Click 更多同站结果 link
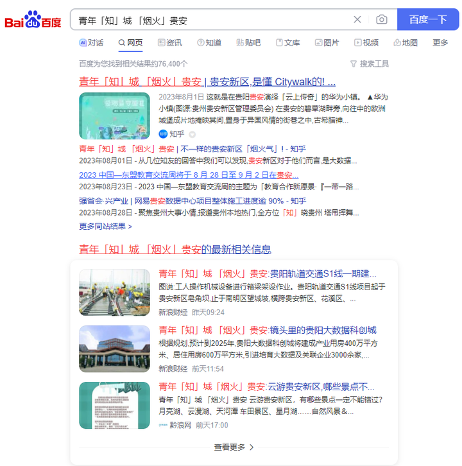This screenshot has width=462, height=466. click(x=105, y=227)
